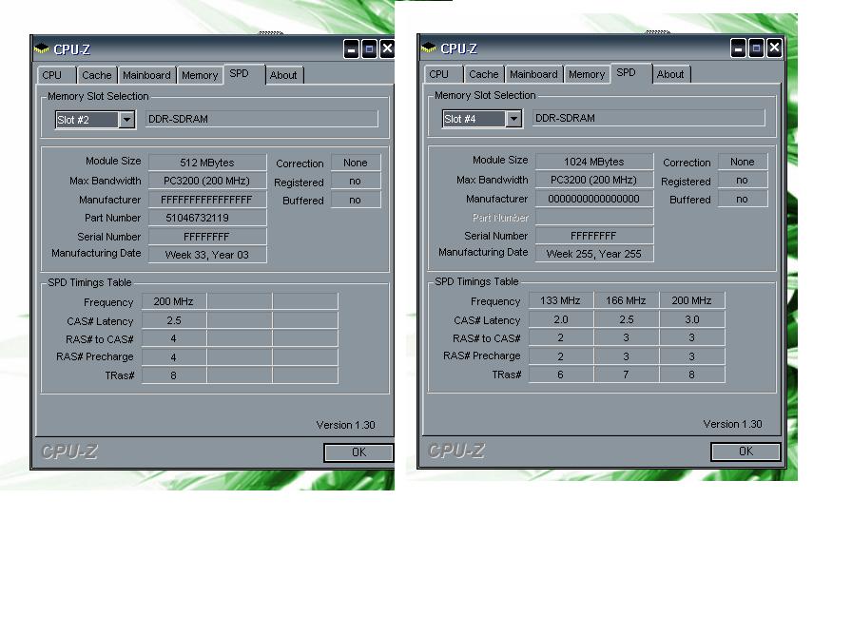The height and width of the screenshot is (634, 852).
Task: Click Registered value no in right window
Action: 743,180
